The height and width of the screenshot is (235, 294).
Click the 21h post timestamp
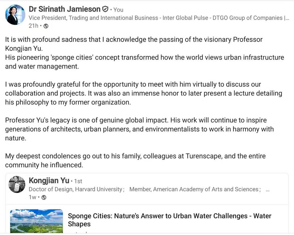click(33, 26)
